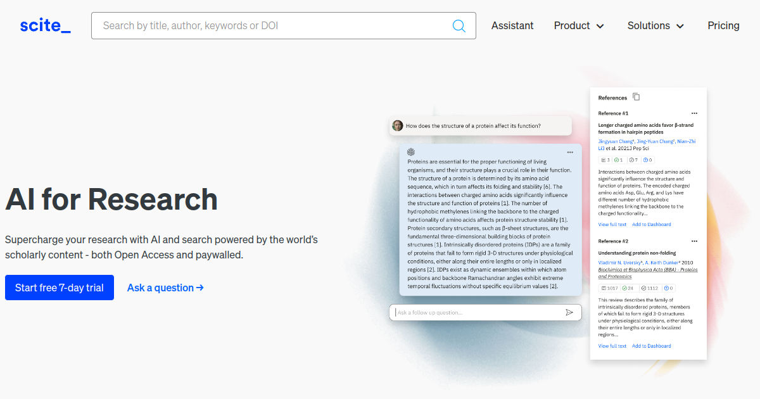Expand the Product dropdown chevron
Viewport: 760px width, 399px height.
click(600, 27)
